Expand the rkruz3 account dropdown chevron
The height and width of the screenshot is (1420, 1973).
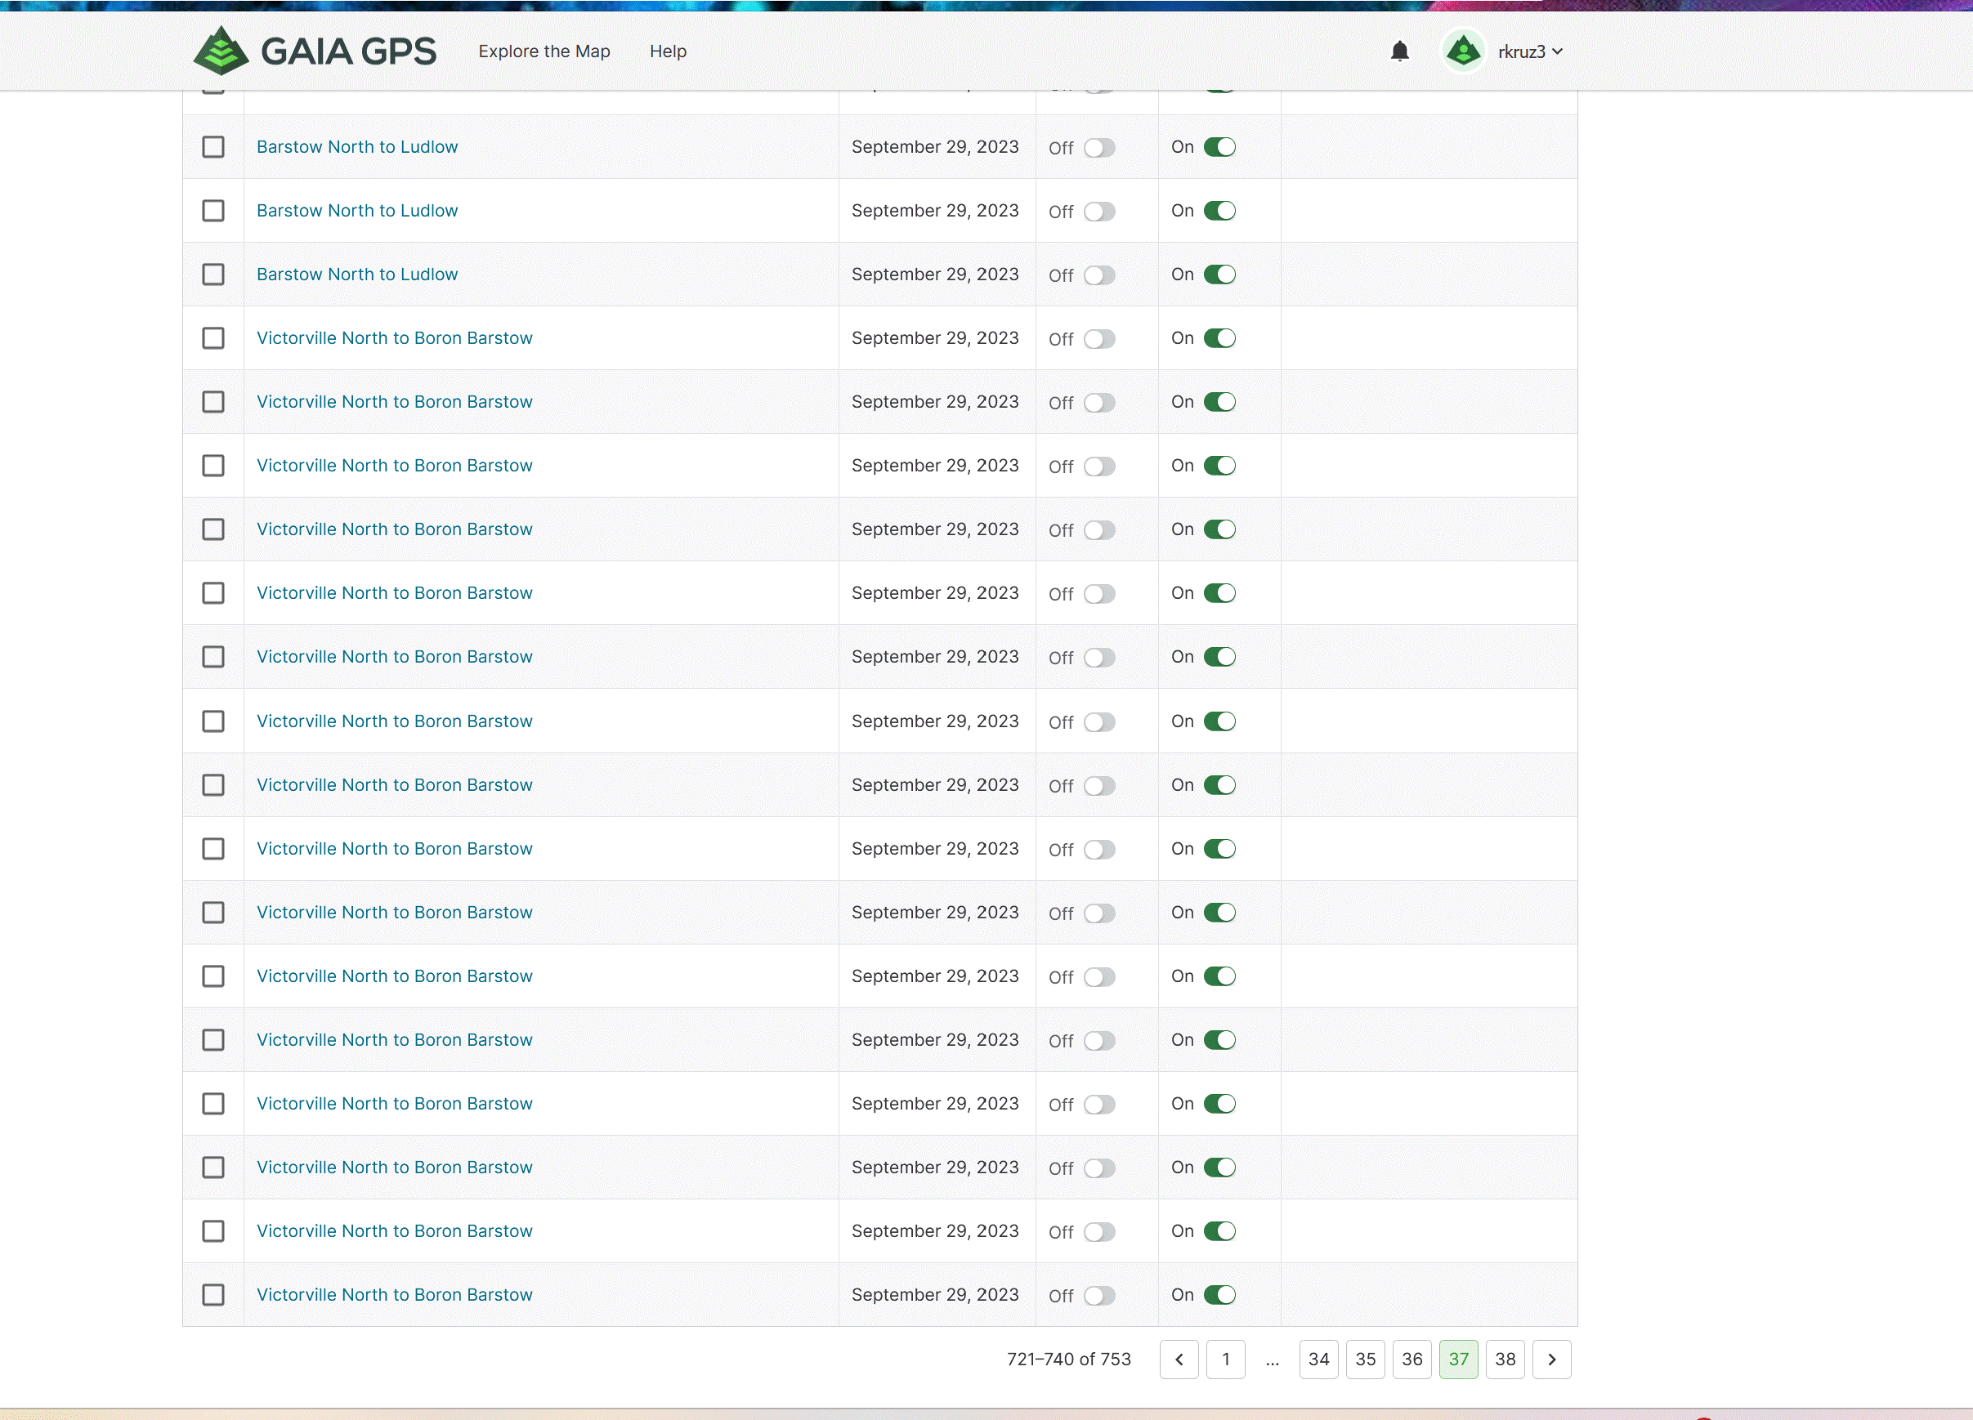click(1558, 51)
